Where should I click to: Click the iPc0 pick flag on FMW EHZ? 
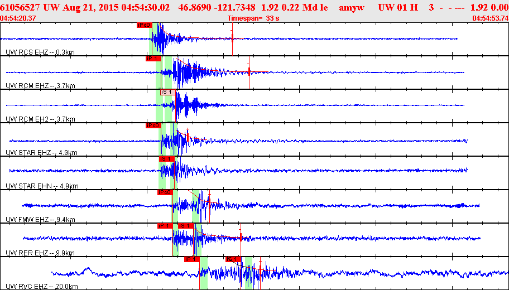(165, 192)
